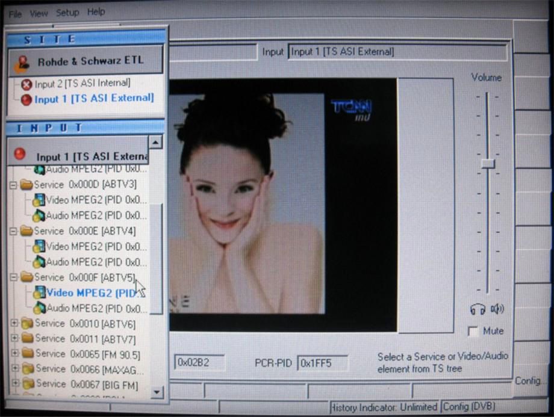
Task: Select Input 1 TS ASI External in Site tree
Action: point(93,99)
